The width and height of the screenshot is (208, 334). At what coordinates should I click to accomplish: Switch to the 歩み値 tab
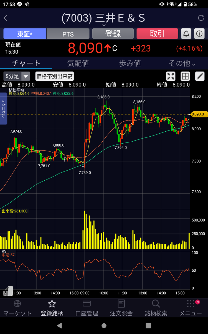pos(130,63)
